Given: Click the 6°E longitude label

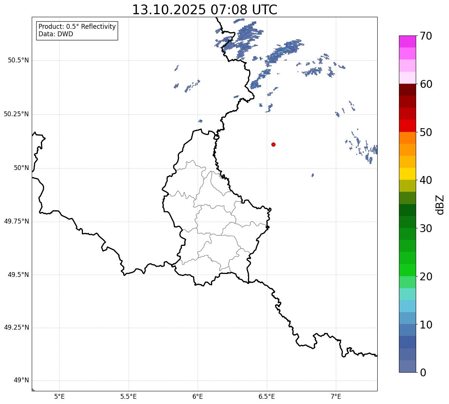Looking at the screenshot, I should (198, 397).
